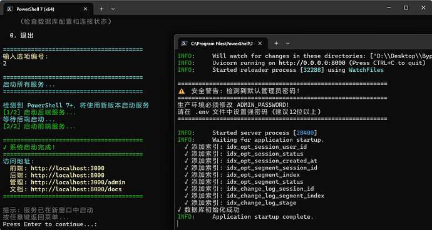Click the 'idx_opt_segment_session_id' index line
The width and height of the screenshot is (432, 230).
click(250, 168)
